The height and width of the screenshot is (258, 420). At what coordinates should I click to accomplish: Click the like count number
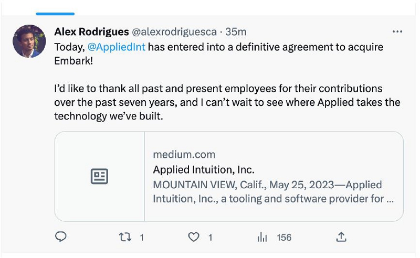[x=210, y=238]
